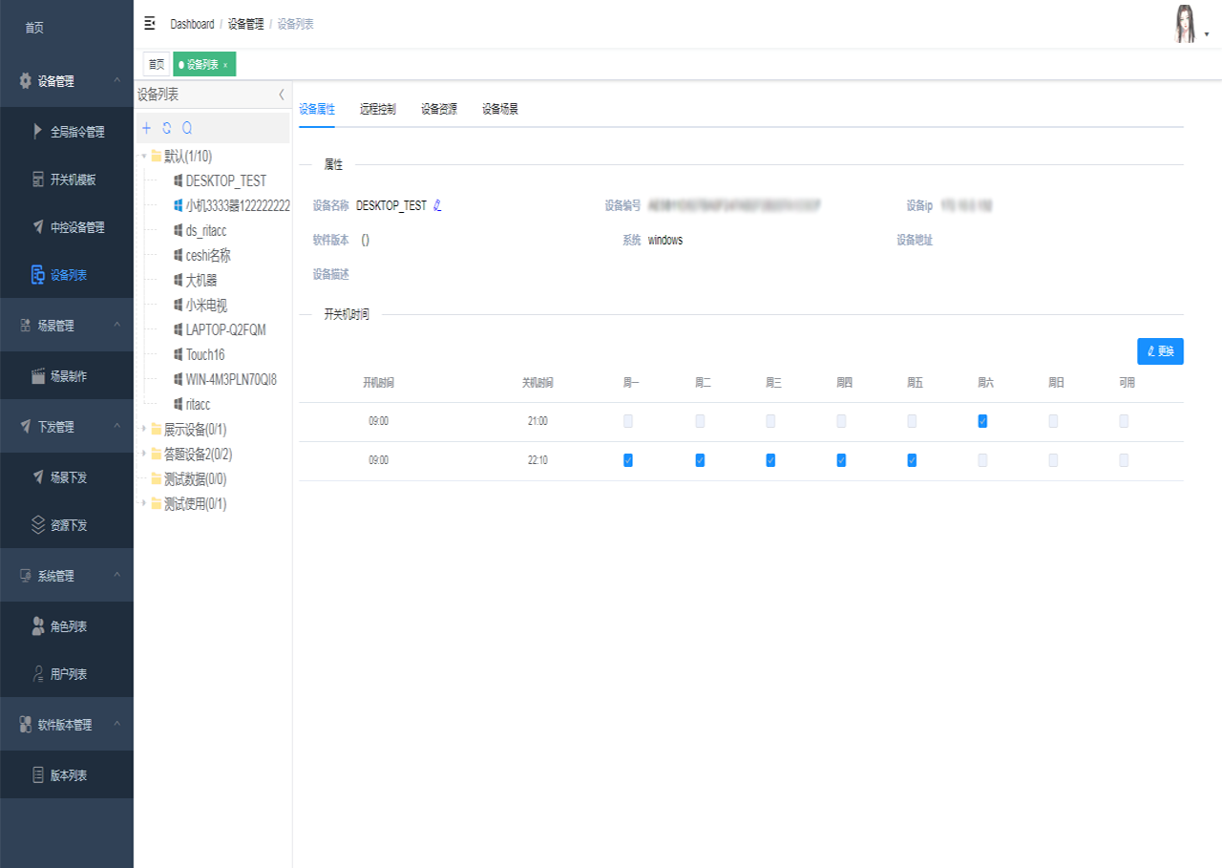Click the blue 更换 button
This screenshot has height=868, width=1222.
pyautogui.click(x=1160, y=351)
